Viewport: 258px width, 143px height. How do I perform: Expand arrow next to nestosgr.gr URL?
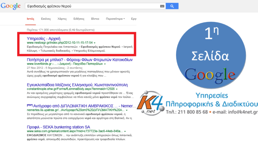[x=95, y=43]
